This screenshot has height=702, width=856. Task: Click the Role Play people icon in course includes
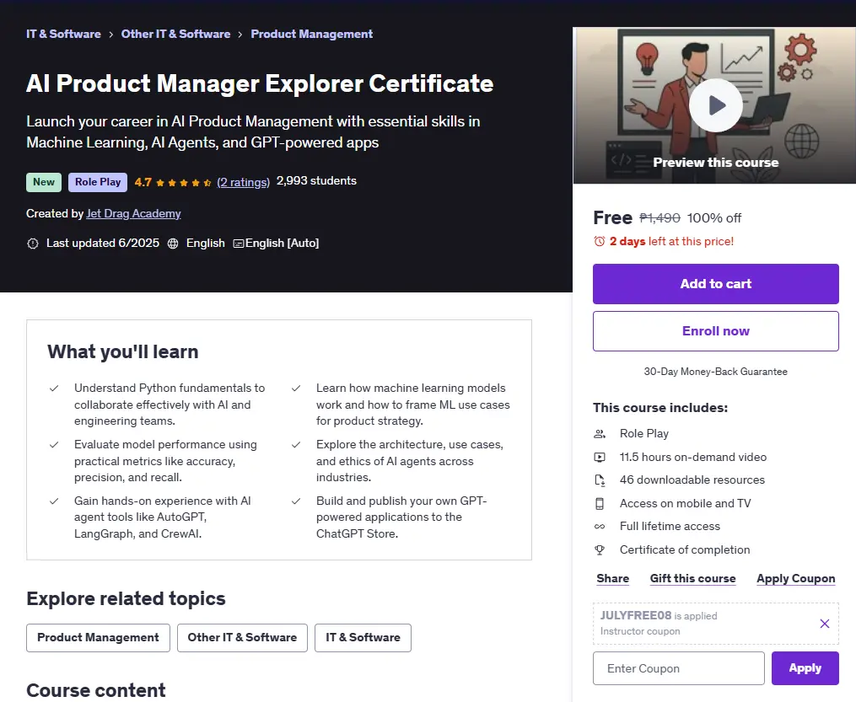click(600, 434)
